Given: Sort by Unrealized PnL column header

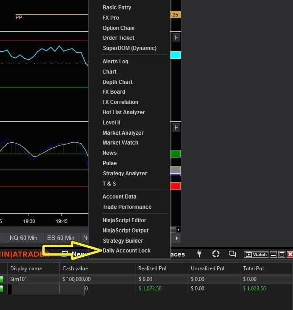Looking at the screenshot, I should (x=208, y=269).
